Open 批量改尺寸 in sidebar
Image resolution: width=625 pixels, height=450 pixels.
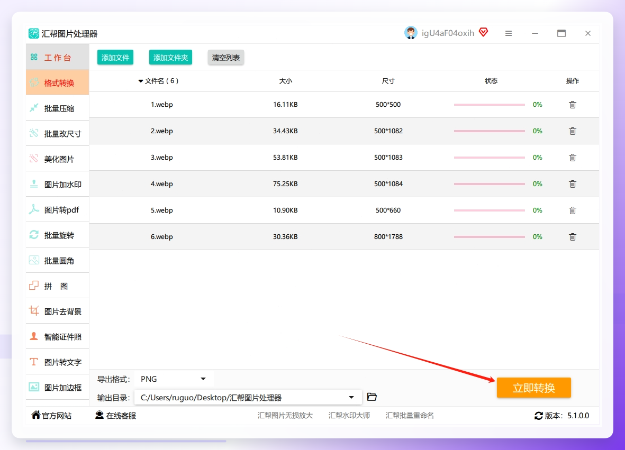pos(57,133)
